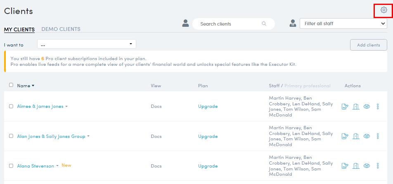The width and height of the screenshot is (393, 184).
Task: Click the magnifier search icon
Action: (264, 24)
